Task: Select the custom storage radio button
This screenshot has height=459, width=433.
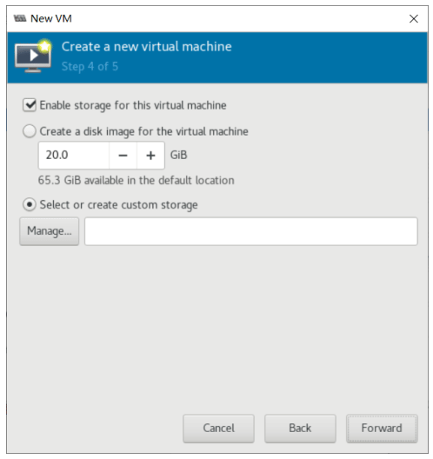Action: (x=30, y=204)
